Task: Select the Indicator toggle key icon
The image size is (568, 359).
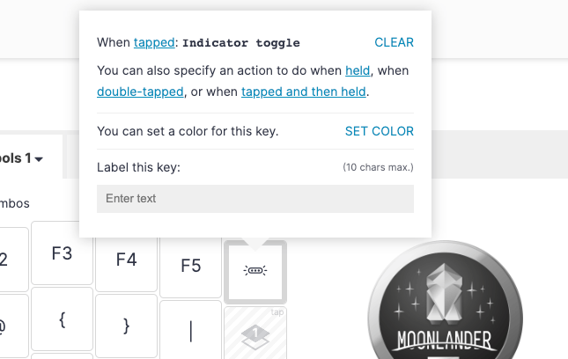Action: (x=255, y=271)
